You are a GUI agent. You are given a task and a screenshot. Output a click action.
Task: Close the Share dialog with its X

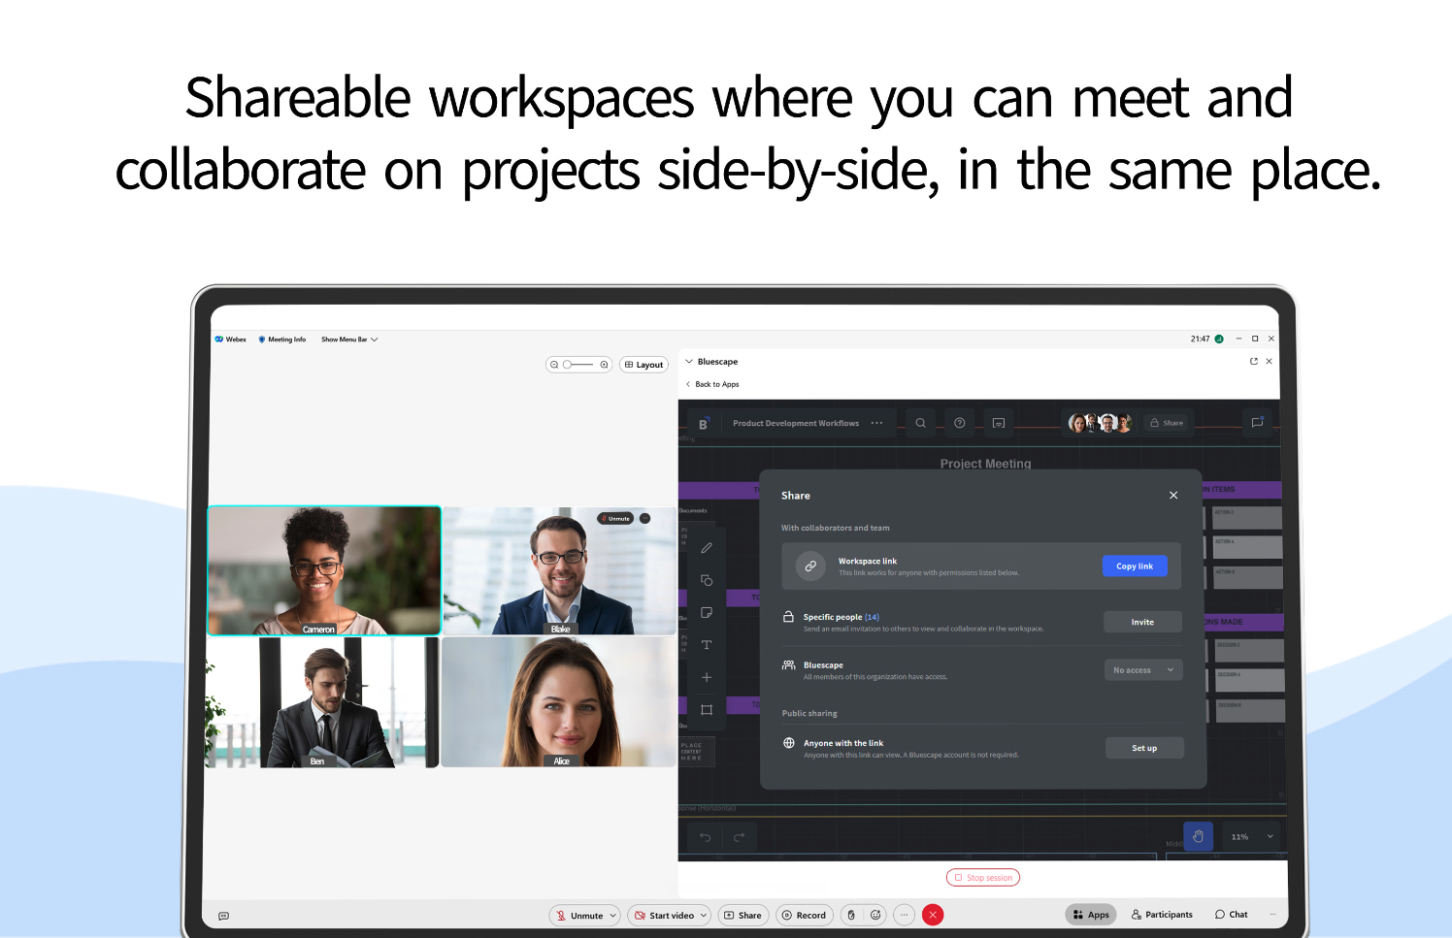(1173, 495)
